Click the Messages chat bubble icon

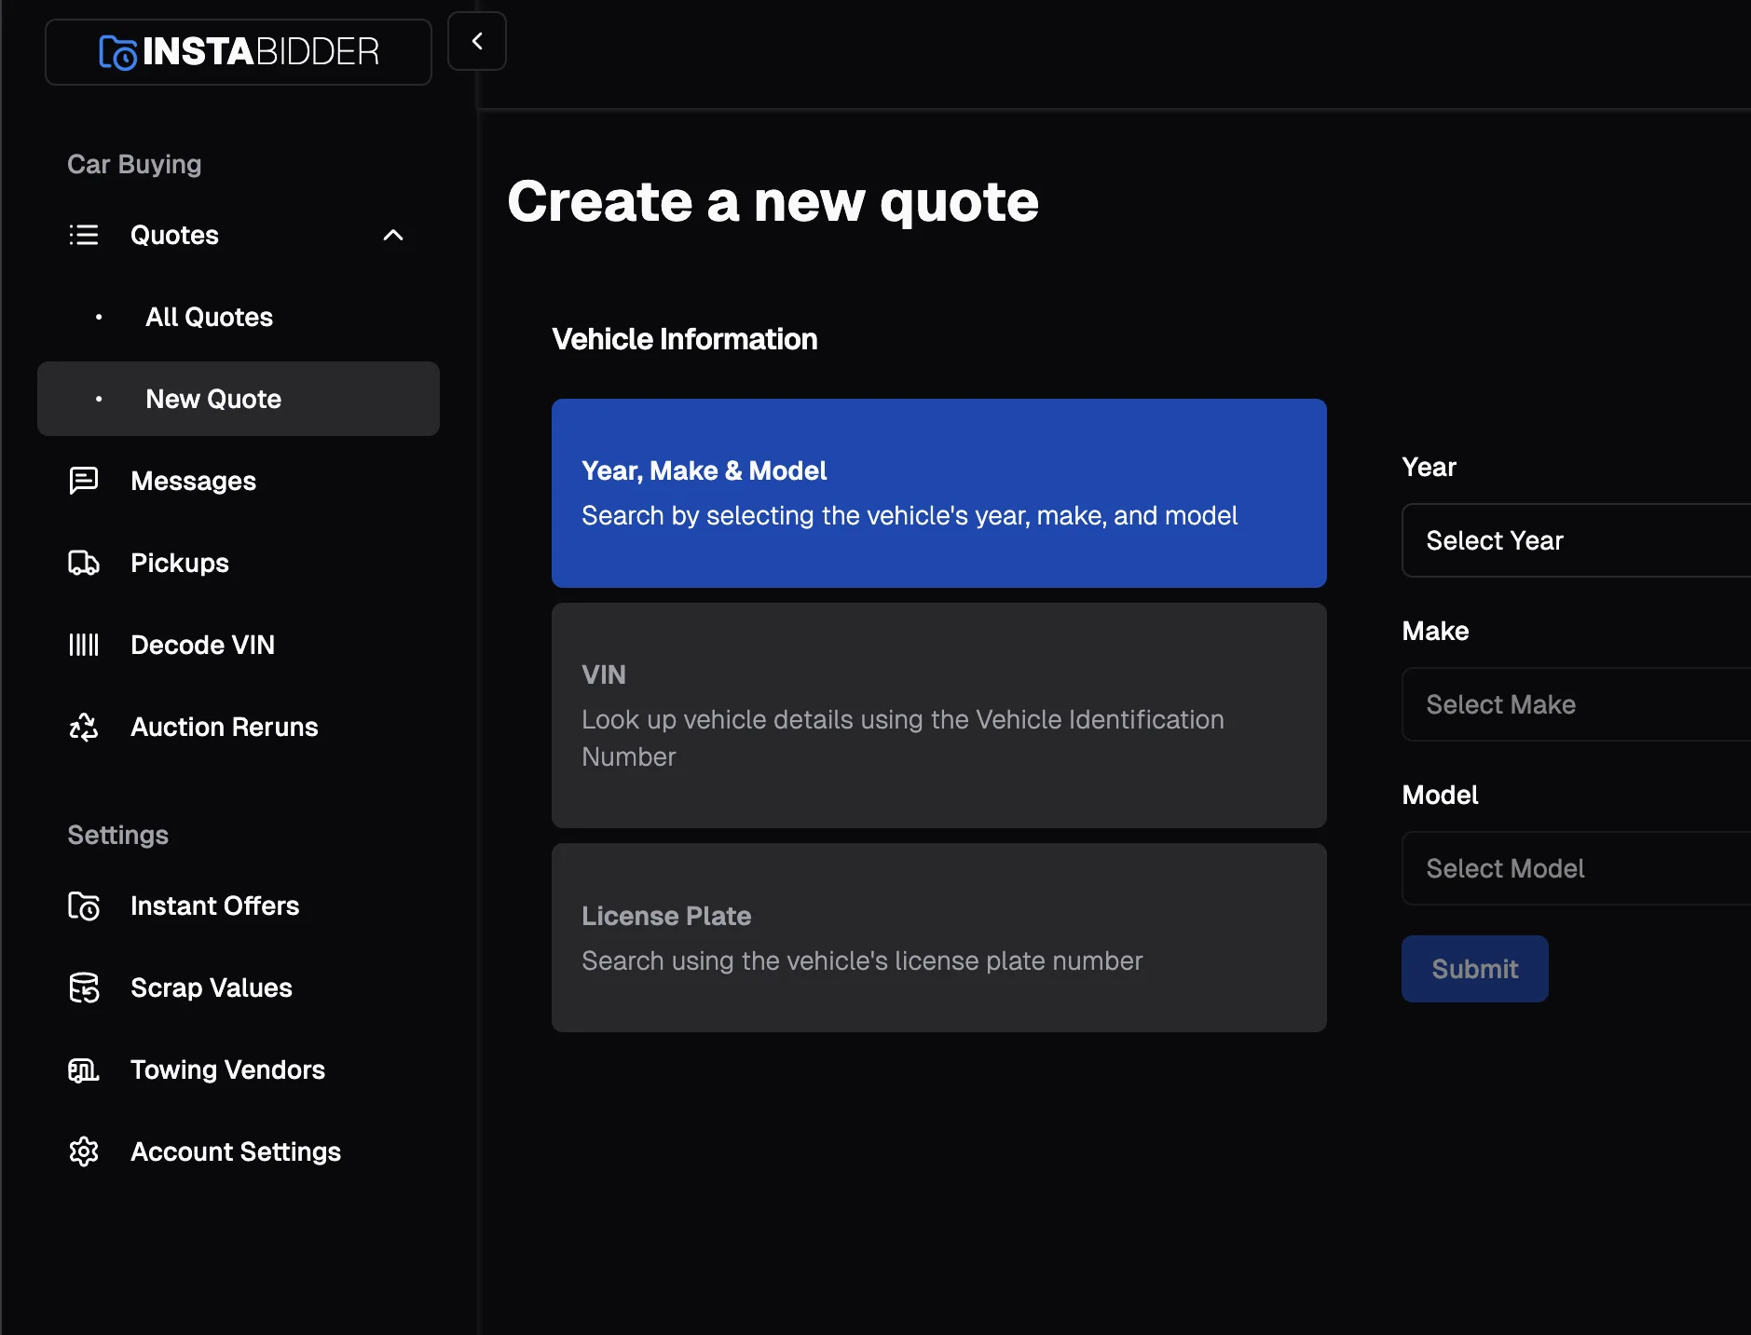point(84,481)
